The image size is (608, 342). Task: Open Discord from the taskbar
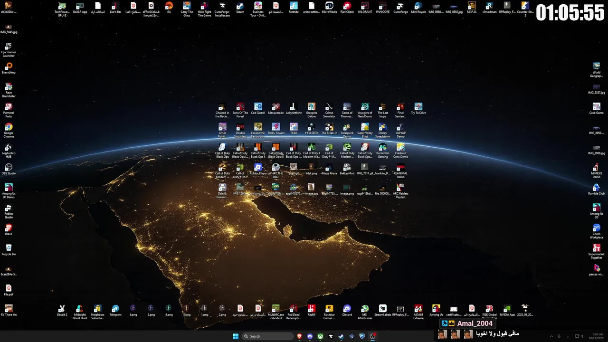310,336
